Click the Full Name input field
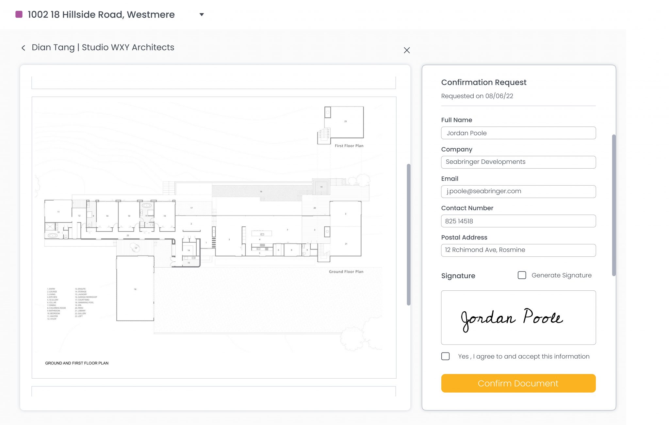The image size is (669, 425). [518, 133]
